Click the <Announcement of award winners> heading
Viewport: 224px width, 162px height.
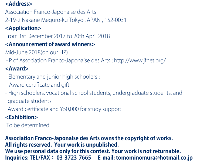coord(50,44)
